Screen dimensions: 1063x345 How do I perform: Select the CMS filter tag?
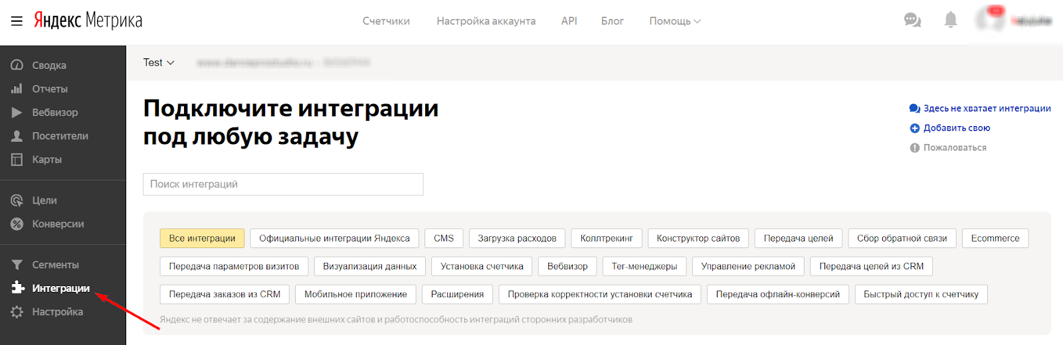click(x=444, y=238)
